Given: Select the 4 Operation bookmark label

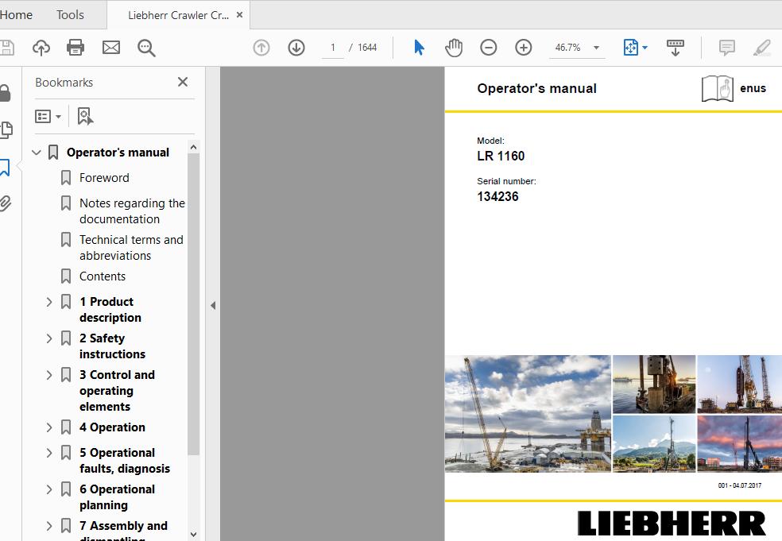Looking at the screenshot, I should [112, 427].
